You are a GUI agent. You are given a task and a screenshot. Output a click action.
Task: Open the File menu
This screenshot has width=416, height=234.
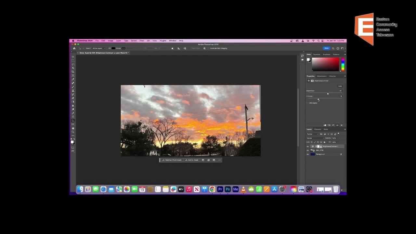[x=97, y=41]
